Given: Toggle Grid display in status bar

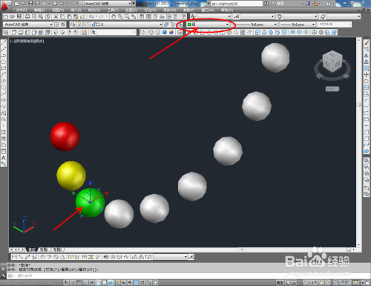Looking at the screenshot, I should coord(79,282).
